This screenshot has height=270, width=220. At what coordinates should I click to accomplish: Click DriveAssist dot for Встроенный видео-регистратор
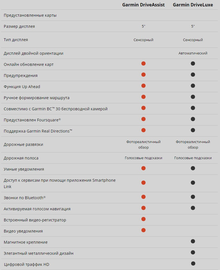pyautogui.click(x=143, y=219)
